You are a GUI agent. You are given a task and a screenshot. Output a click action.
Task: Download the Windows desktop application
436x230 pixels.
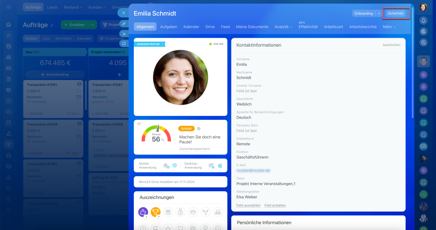pos(211,166)
